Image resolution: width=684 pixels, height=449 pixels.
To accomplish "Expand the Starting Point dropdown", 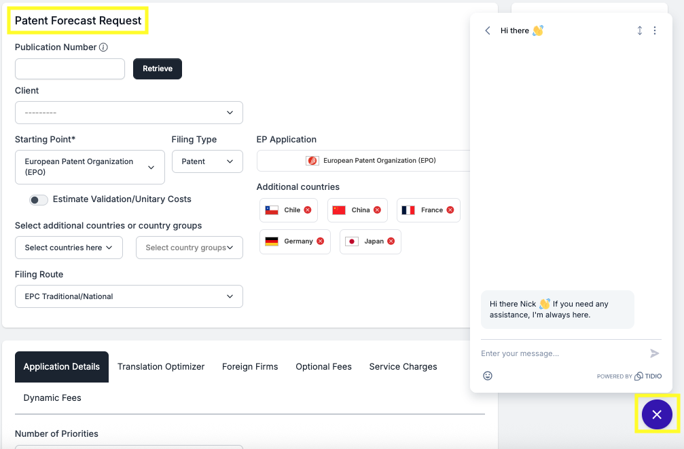I will 90,167.
